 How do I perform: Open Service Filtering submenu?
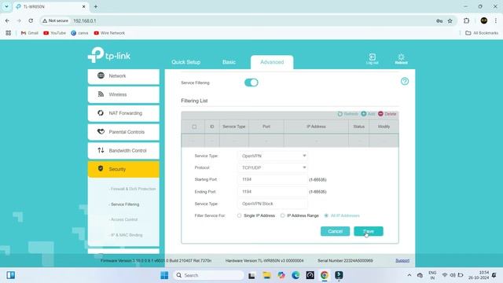[124, 204]
